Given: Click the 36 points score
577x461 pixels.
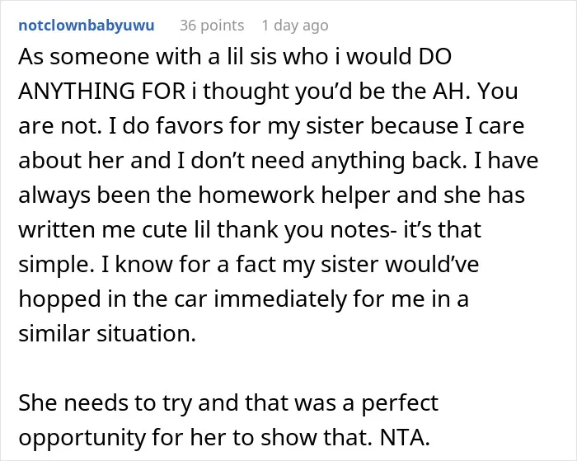Looking at the screenshot, I should [x=212, y=26].
